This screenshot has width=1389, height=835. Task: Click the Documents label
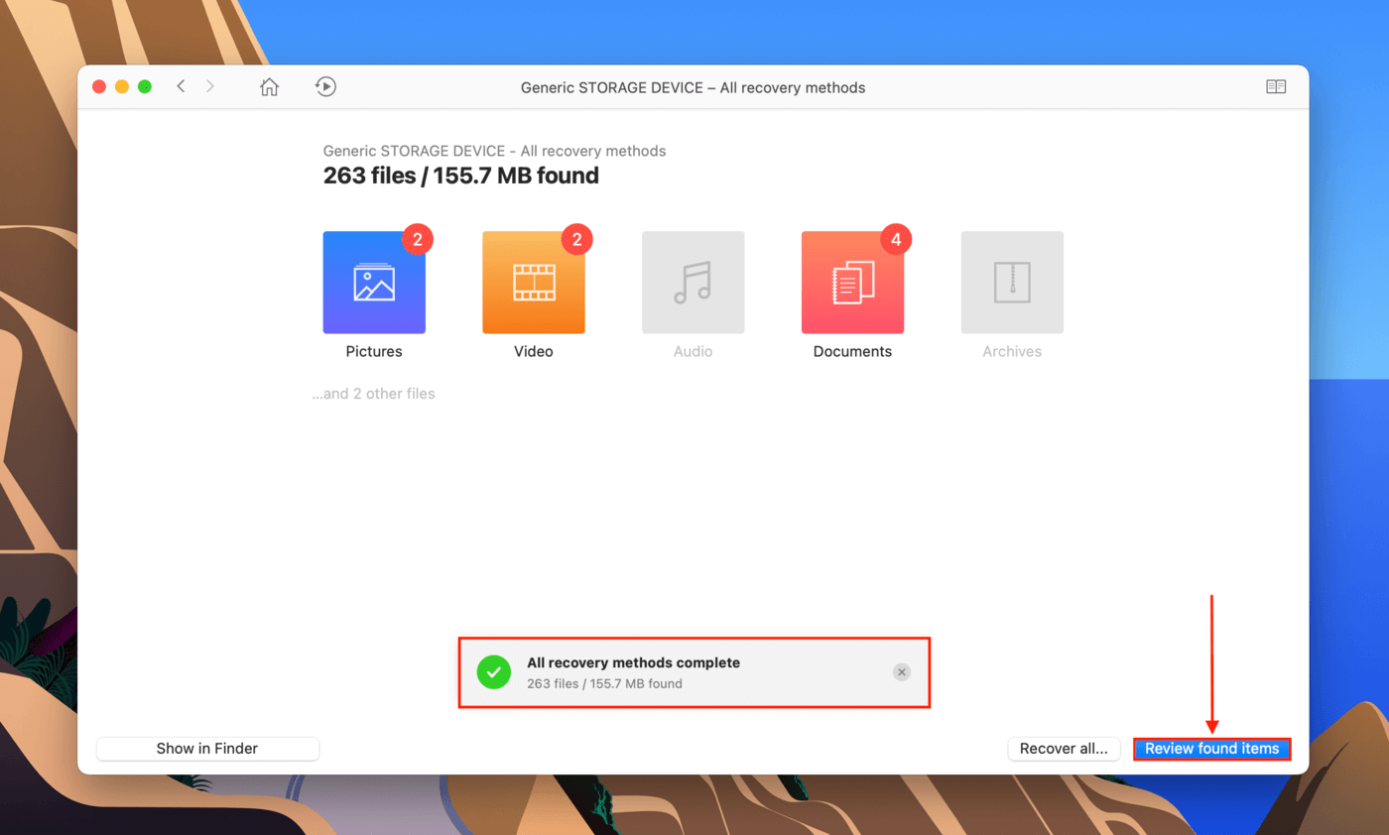pos(852,351)
